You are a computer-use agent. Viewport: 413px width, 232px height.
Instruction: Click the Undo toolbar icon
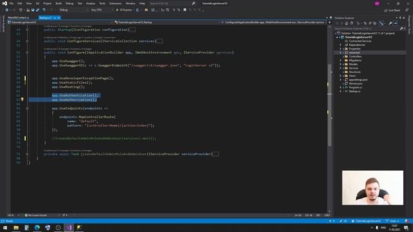pyautogui.click(x=44, y=10)
